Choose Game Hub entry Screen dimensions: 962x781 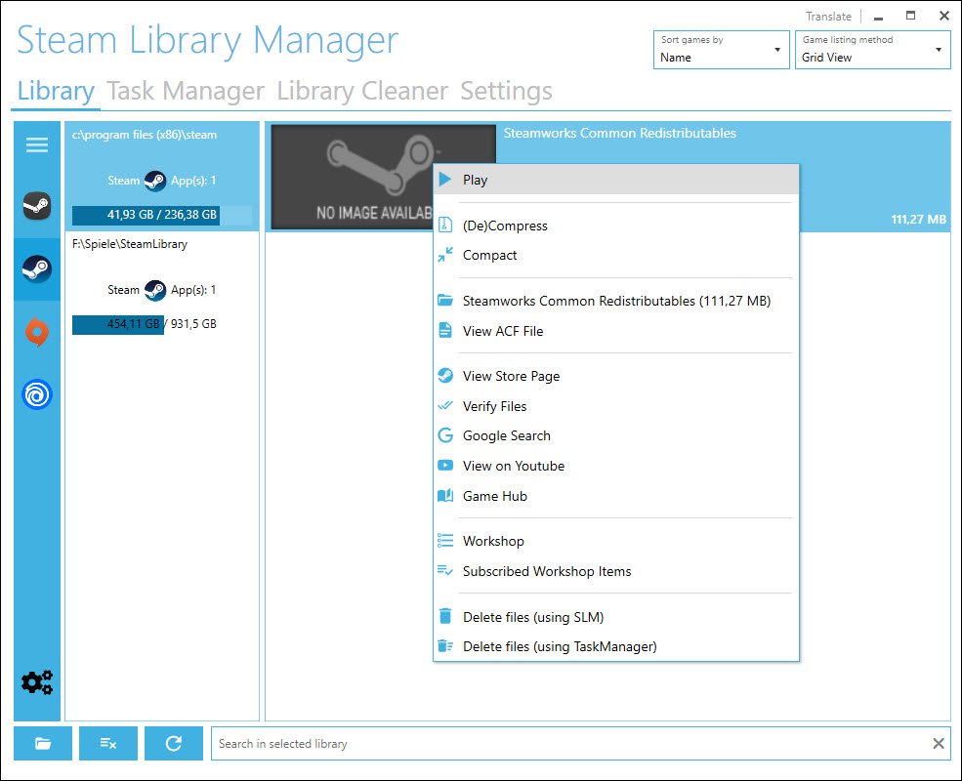(x=616, y=496)
